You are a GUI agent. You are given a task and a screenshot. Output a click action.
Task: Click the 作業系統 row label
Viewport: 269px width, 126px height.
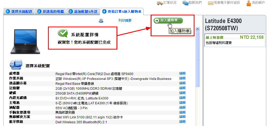(16, 78)
